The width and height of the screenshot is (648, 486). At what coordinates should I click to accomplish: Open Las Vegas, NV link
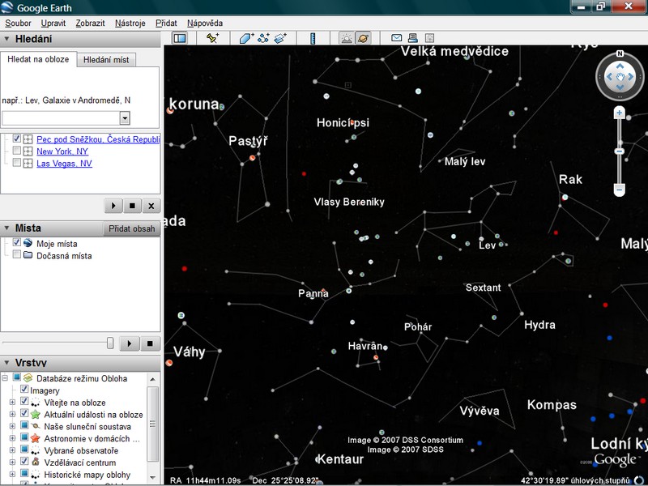(65, 164)
